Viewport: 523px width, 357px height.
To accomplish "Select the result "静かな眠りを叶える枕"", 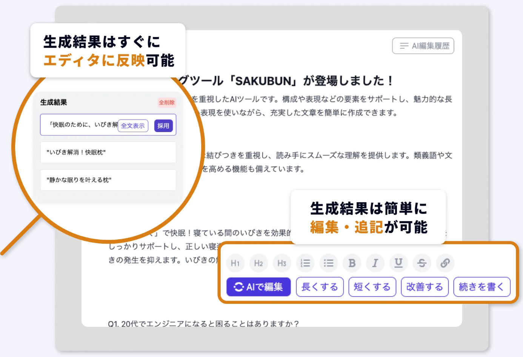I will 108,180.
